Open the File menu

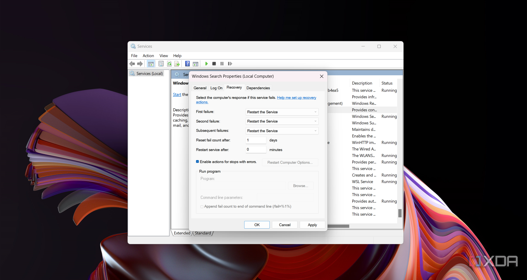(x=134, y=56)
